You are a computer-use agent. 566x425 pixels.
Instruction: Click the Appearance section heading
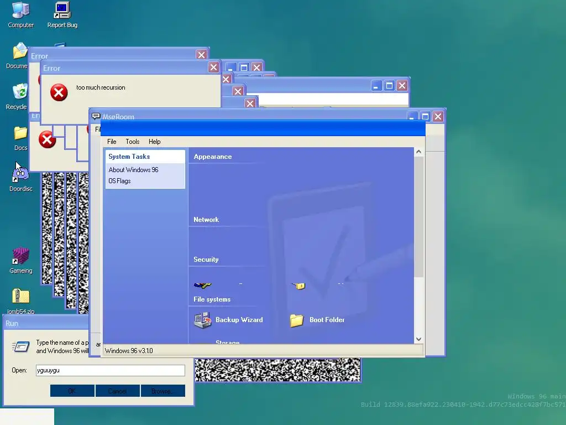[213, 157]
